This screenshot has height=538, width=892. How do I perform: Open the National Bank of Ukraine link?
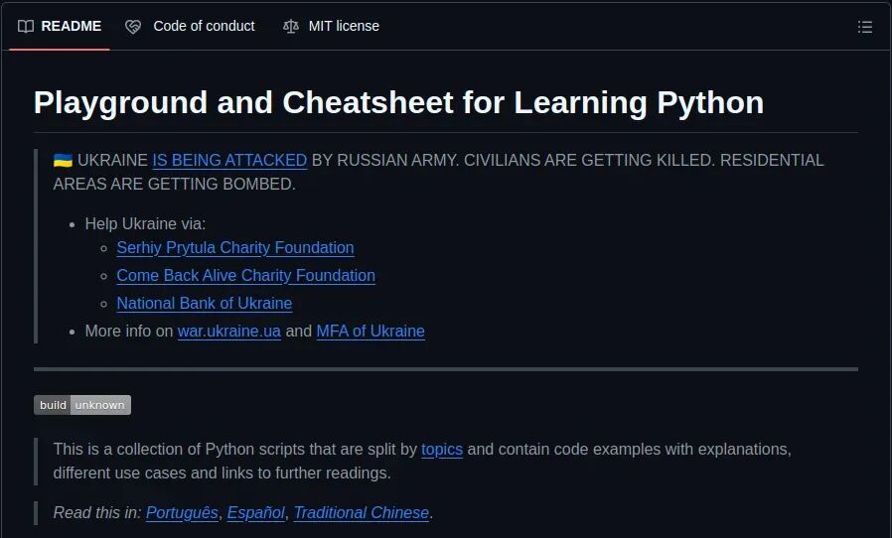[205, 304]
